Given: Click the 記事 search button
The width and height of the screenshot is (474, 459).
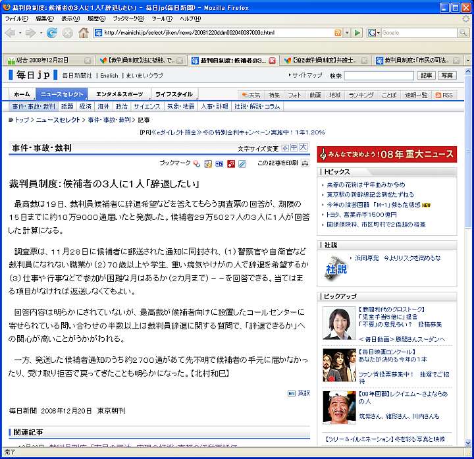Looking at the screenshot, I should click(x=426, y=76).
